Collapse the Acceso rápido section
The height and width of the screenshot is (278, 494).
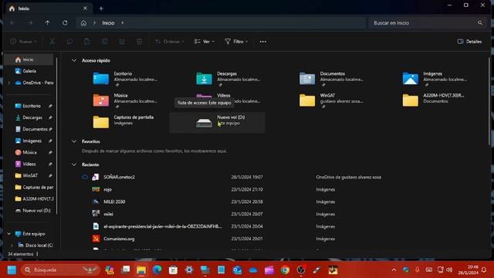point(74,60)
